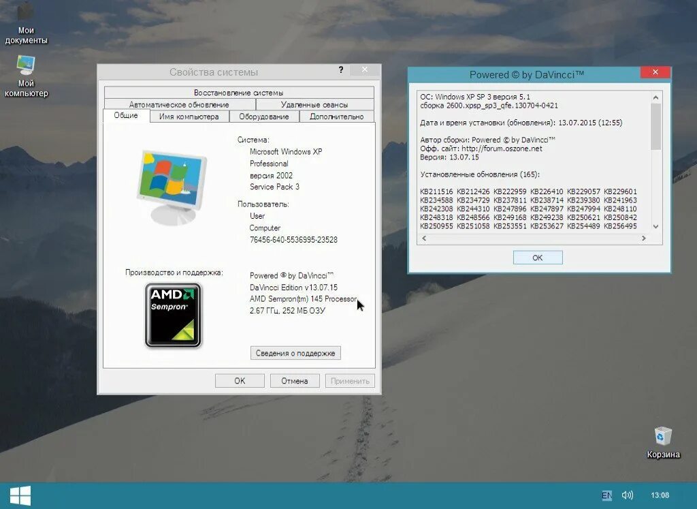Click 'сборка 2600.xpsp_sp3_qfe.130704-0421' line

(x=489, y=106)
